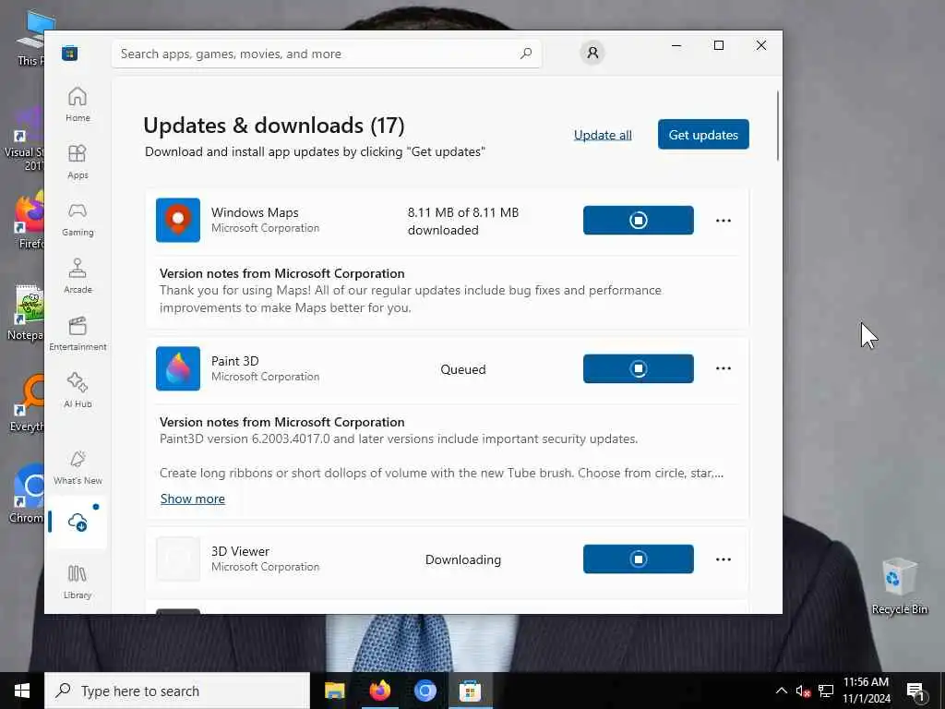
Task: Go to the Gaming section
Action: [x=78, y=219]
